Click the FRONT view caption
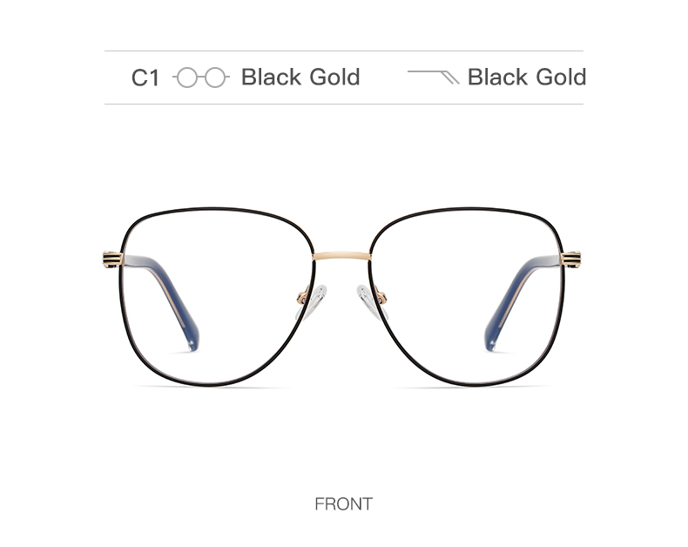The height and width of the screenshot is (547, 688). (343, 504)
